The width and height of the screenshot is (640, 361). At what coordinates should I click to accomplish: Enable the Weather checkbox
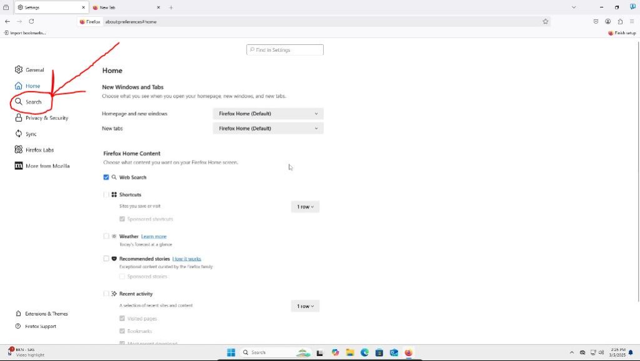[106, 236]
